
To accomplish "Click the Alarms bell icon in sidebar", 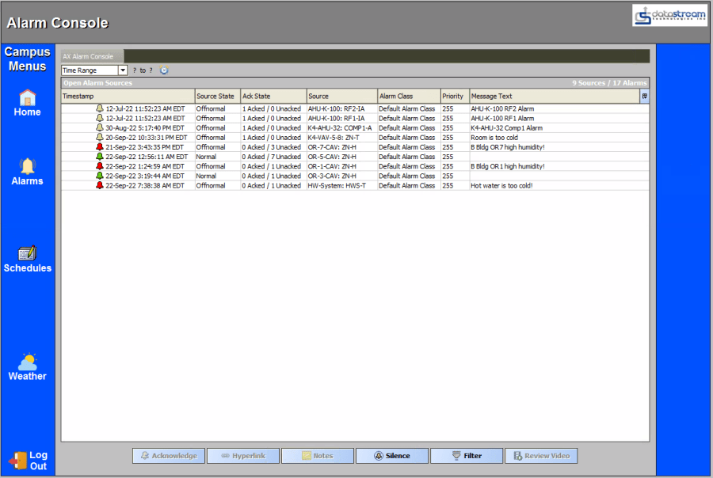I will point(27,166).
